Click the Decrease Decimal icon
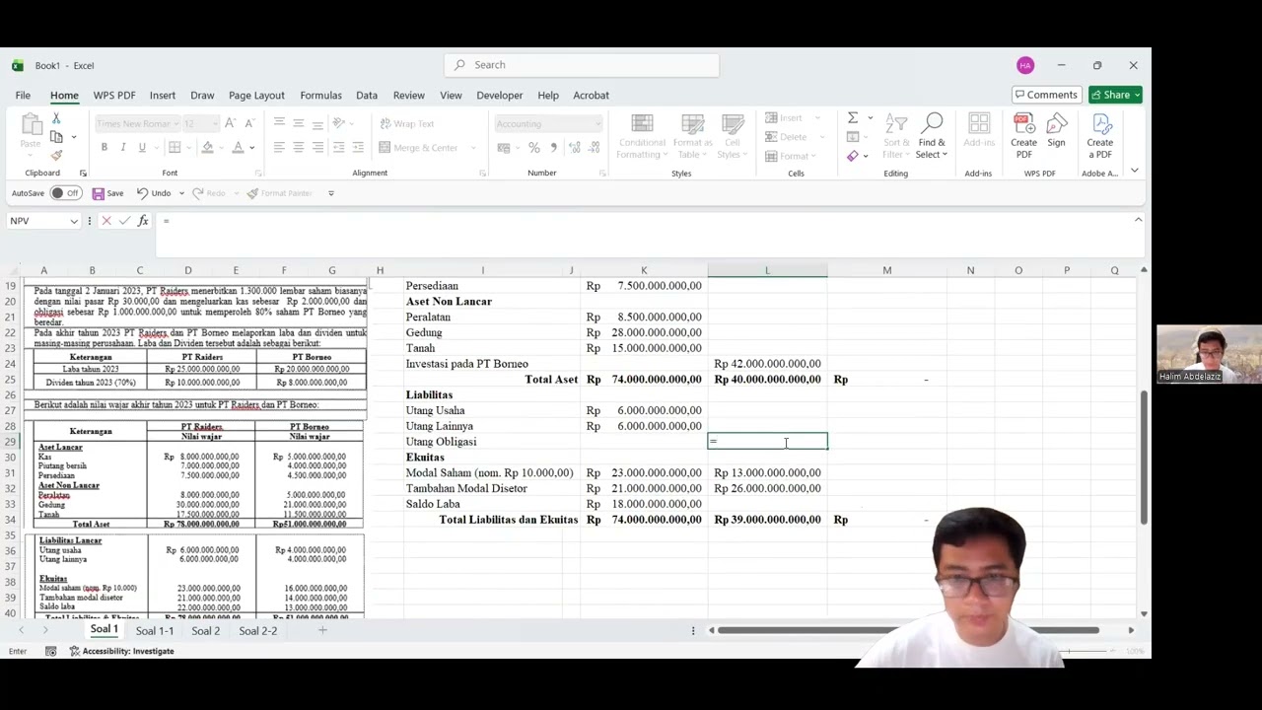Image resolution: width=1262 pixels, height=710 pixels. (x=595, y=148)
